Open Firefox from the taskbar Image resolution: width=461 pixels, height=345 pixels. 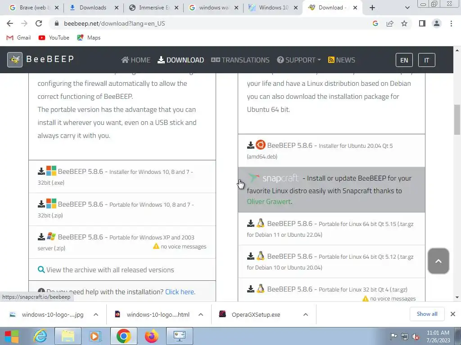tap(151, 336)
